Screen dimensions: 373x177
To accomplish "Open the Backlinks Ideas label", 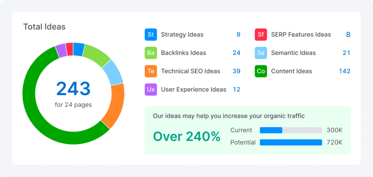I will tap(184, 53).
